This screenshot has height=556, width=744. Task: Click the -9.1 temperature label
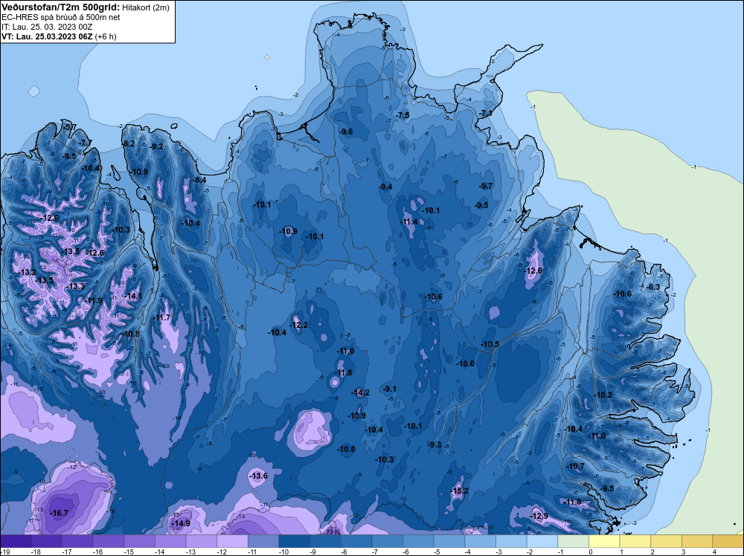[x=390, y=389]
